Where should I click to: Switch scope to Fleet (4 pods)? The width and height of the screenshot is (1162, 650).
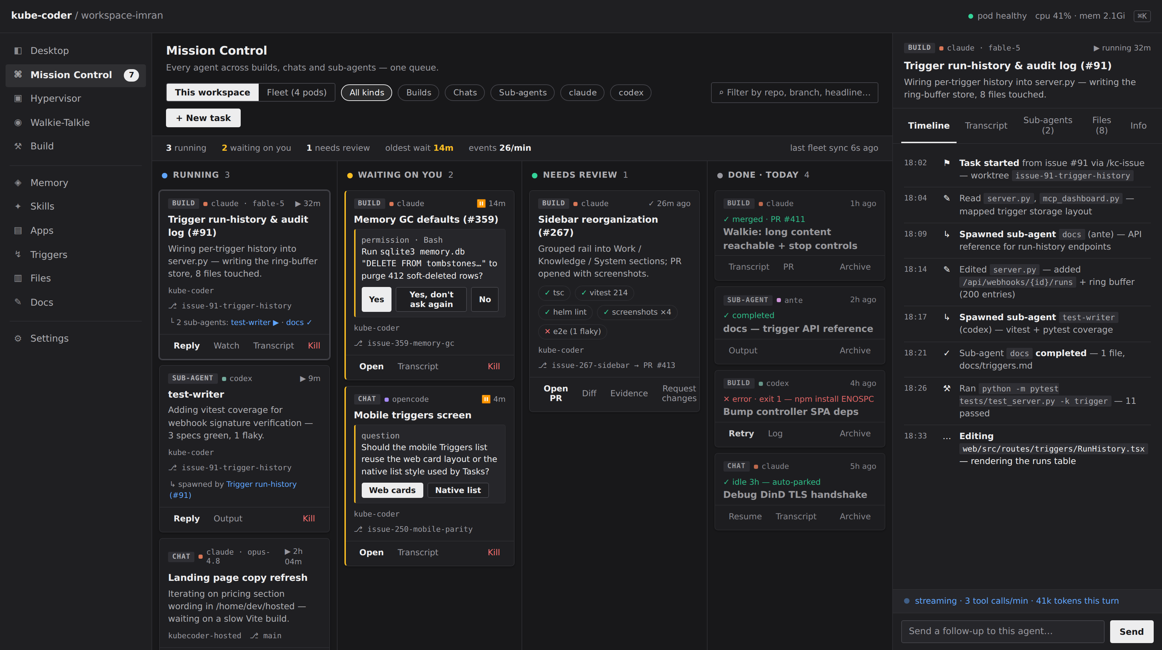coord(297,92)
